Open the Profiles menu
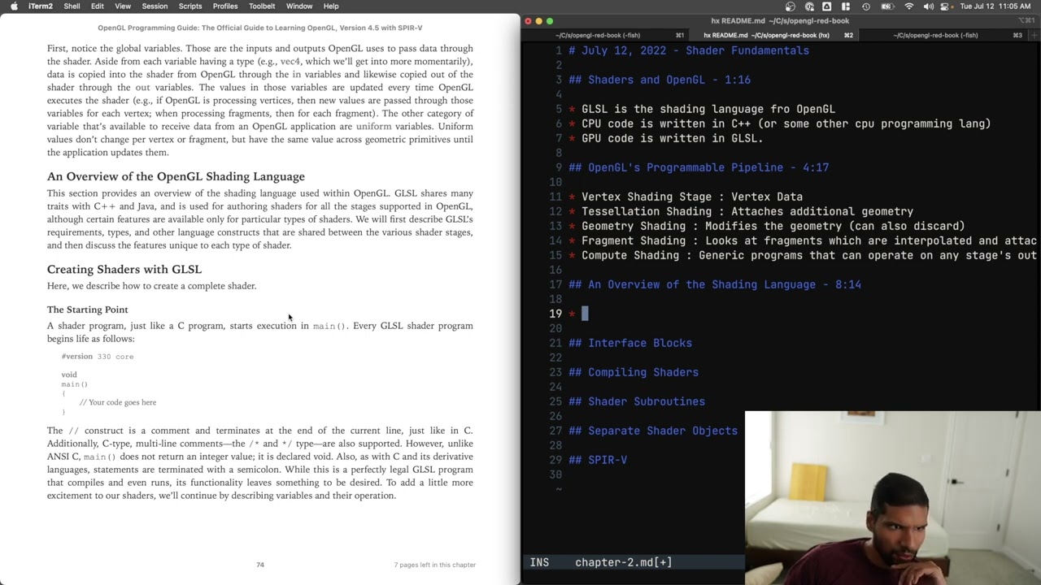1041x585 pixels. tap(225, 6)
